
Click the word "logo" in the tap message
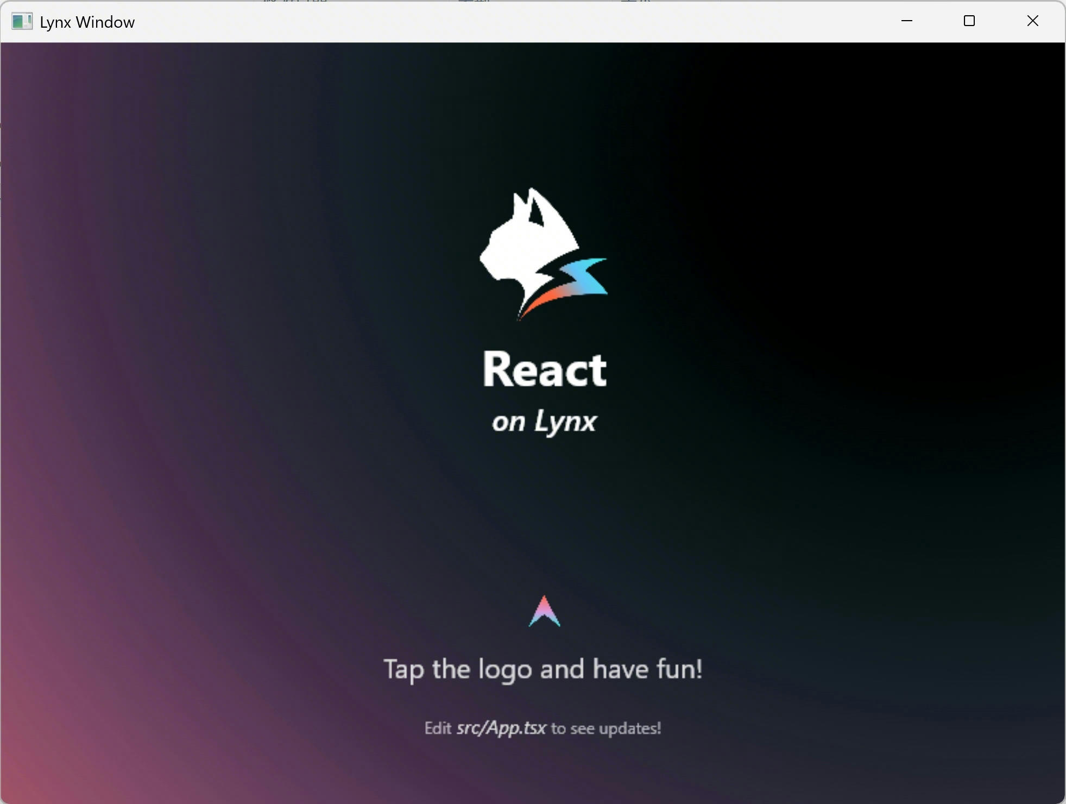click(x=505, y=670)
